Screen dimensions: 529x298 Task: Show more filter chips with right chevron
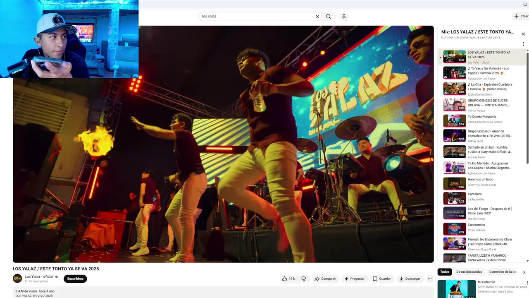[x=524, y=272]
